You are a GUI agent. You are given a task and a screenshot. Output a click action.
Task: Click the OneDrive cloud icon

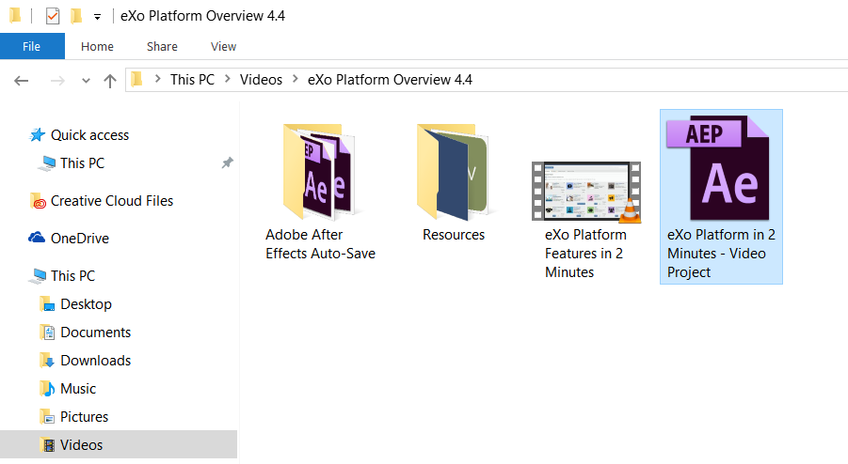37,238
